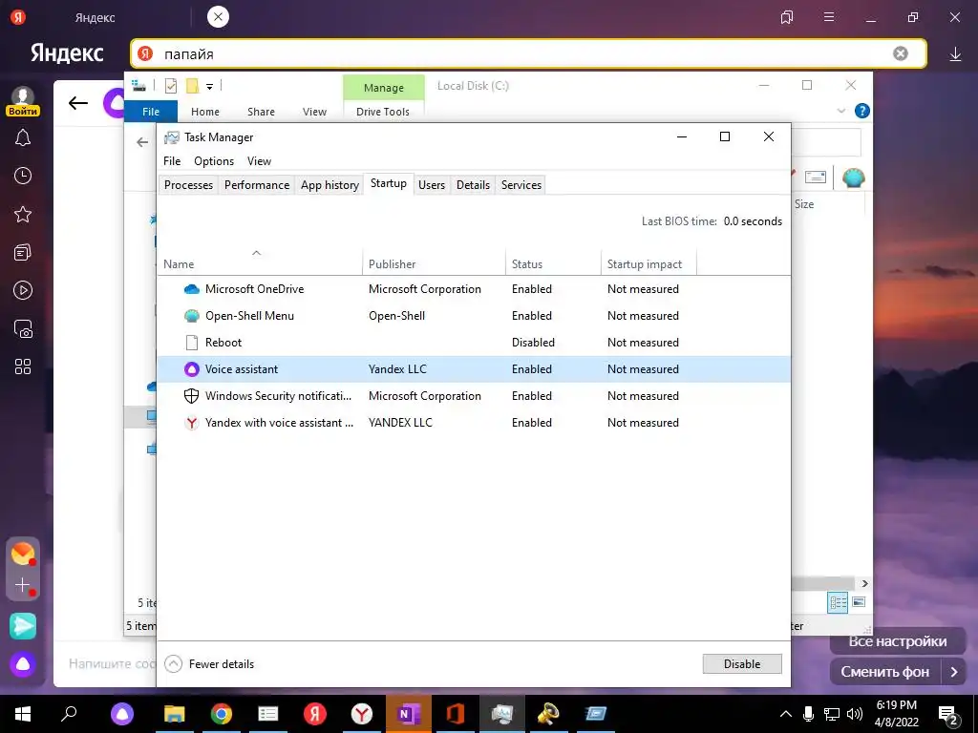This screenshot has height=733, width=978.
Task: Click the screenshot tool icon in sidebar
Action: (x=23, y=328)
